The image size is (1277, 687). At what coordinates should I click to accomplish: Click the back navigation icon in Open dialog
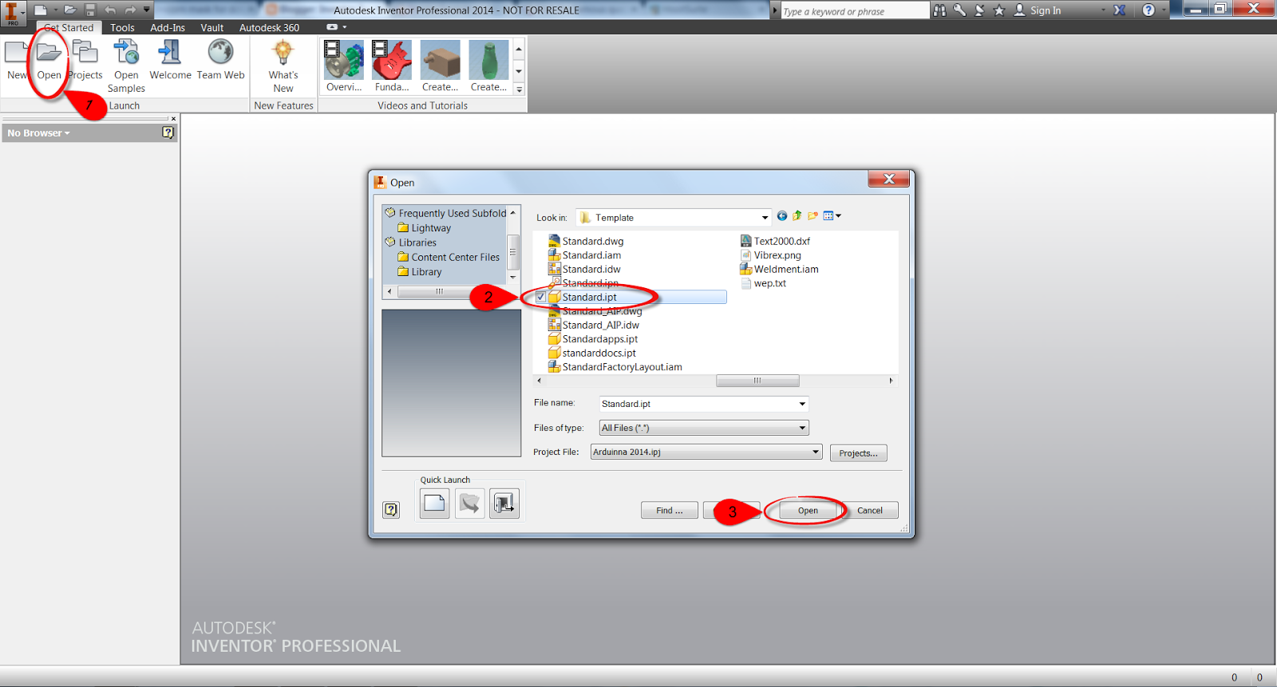pyautogui.click(x=782, y=216)
